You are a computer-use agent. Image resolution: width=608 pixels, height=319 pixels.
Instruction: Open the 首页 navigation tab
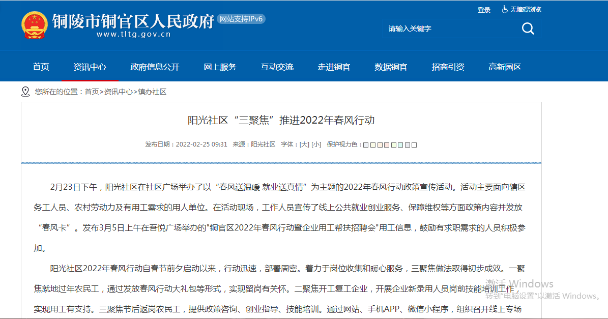pyautogui.click(x=41, y=67)
